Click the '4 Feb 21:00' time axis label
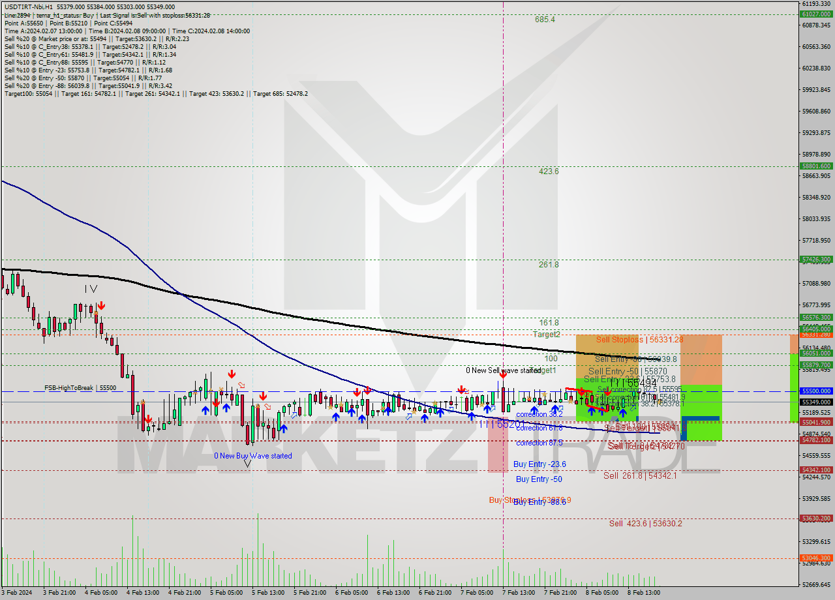This screenshot has width=835, height=600. (184, 593)
